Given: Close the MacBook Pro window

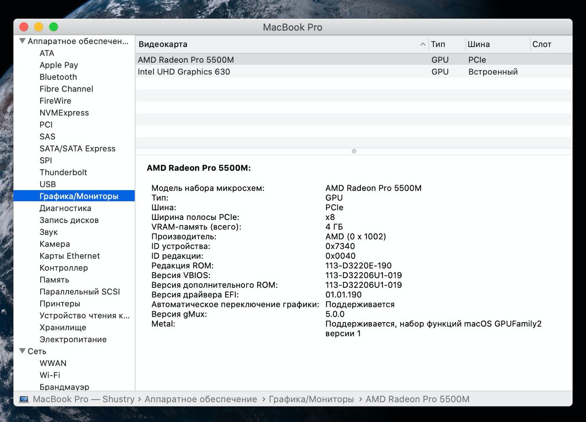Looking at the screenshot, I should pos(24,27).
